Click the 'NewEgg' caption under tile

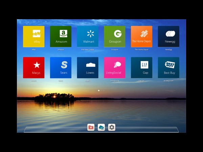click(168, 50)
